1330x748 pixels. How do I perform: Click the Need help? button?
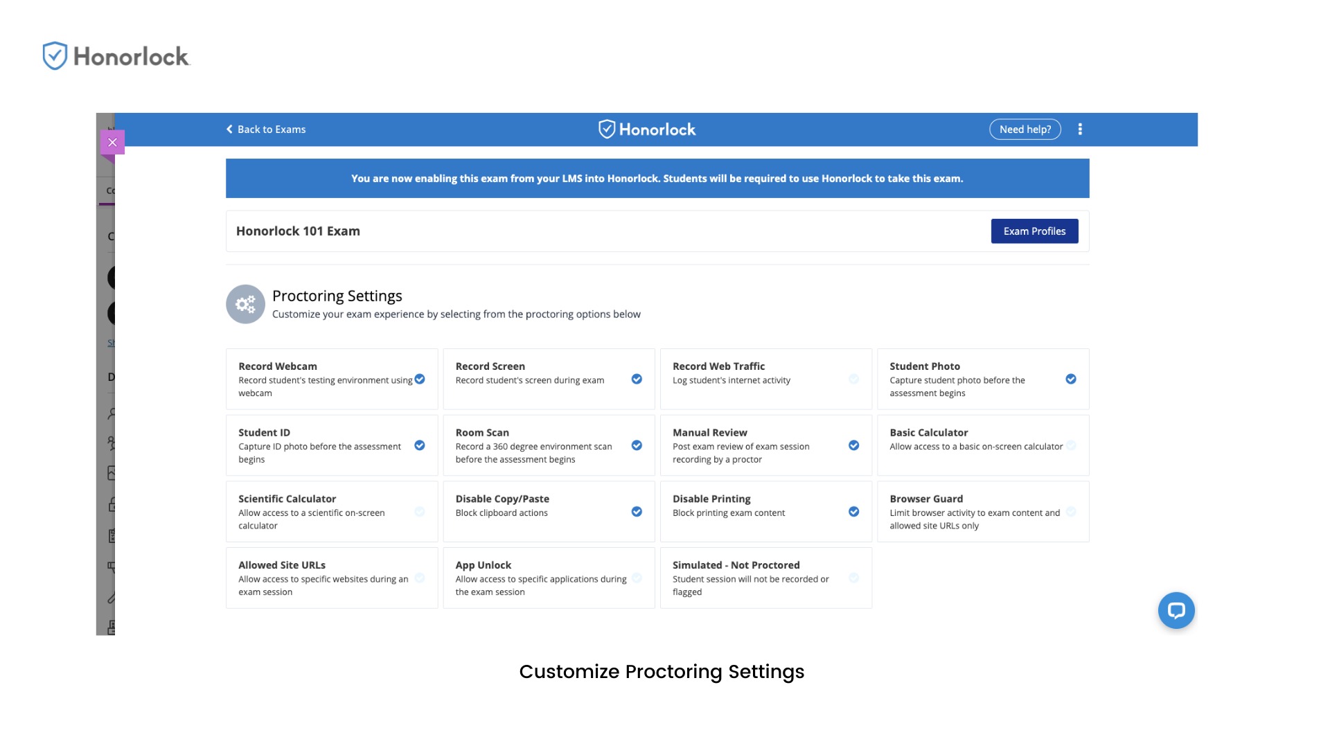pos(1025,130)
